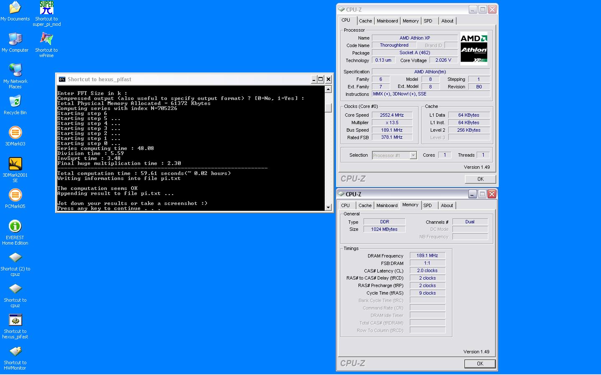Open Mainboard tab in lower CPU-Z window
The image size is (601, 375).
(387, 205)
